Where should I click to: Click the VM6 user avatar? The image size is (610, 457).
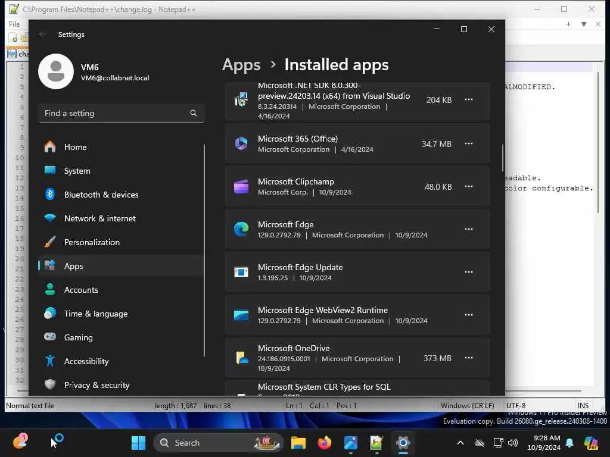pyautogui.click(x=56, y=71)
